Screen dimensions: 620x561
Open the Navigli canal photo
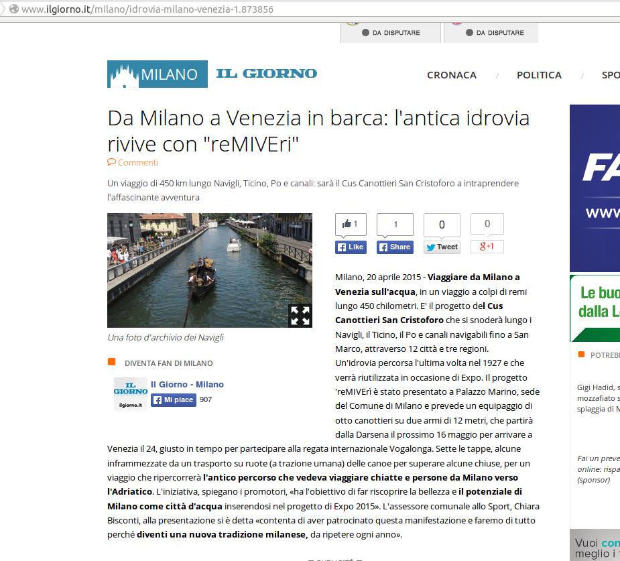pyautogui.click(x=210, y=270)
